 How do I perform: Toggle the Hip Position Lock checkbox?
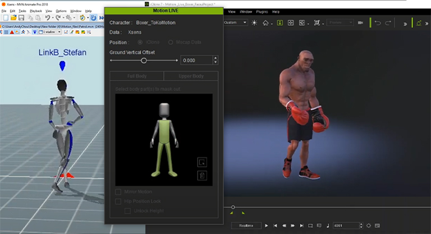118,201
